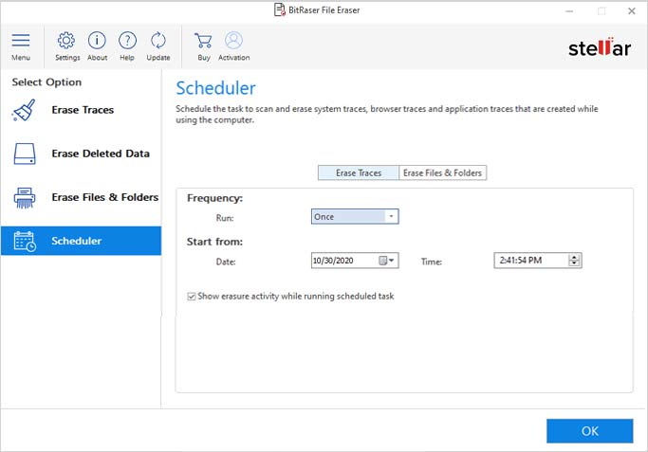Viewport: 648px width, 452px height.
Task: Click the Update refresh icon
Action: 157,41
